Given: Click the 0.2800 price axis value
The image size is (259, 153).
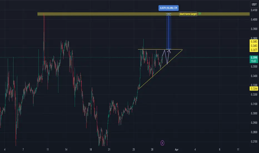Looking at the screenshot, I should pos(254,132).
